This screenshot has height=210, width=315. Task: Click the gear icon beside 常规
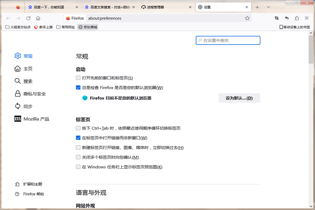[x=18, y=56]
